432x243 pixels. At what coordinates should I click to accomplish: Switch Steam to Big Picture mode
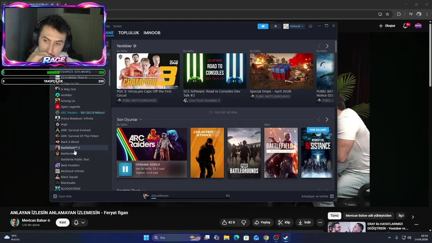(x=310, y=26)
